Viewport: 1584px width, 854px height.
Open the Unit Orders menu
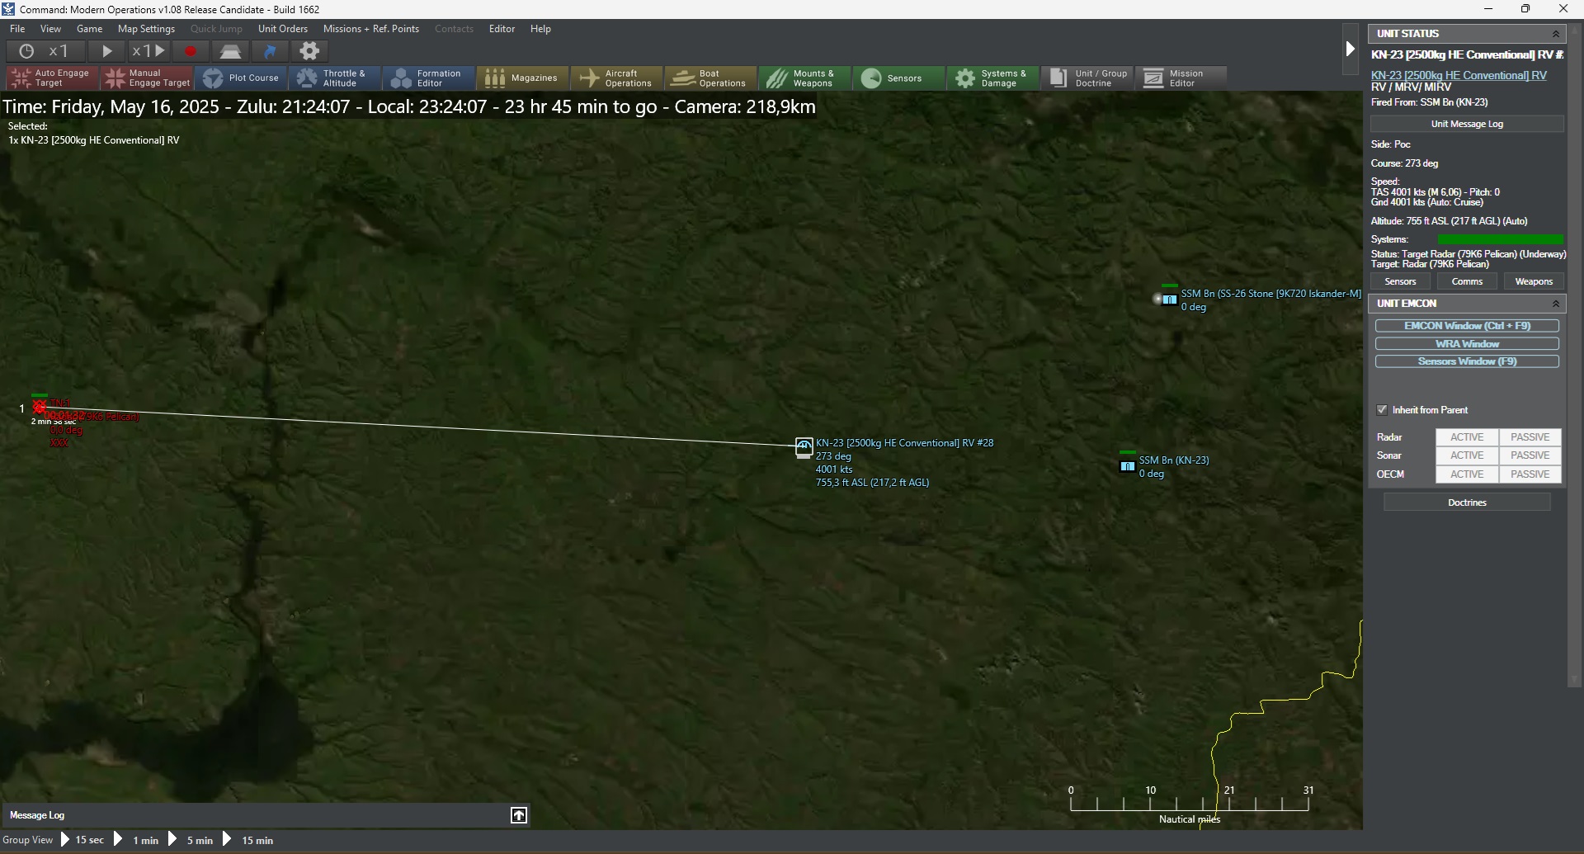click(x=282, y=29)
